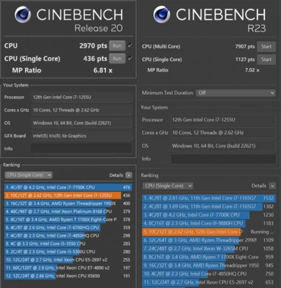Click OS field in Release 20 system panel
281x288 pixels.
(x=81, y=123)
